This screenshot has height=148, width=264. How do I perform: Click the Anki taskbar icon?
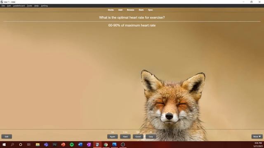click(97, 144)
